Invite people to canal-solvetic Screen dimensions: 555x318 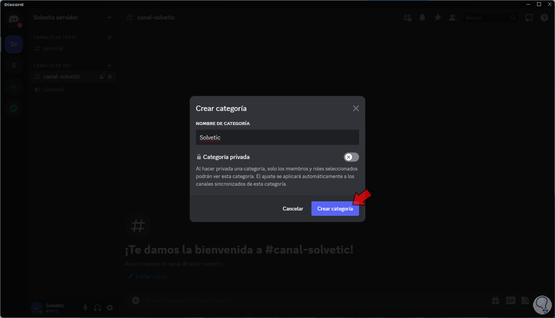coord(102,77)
